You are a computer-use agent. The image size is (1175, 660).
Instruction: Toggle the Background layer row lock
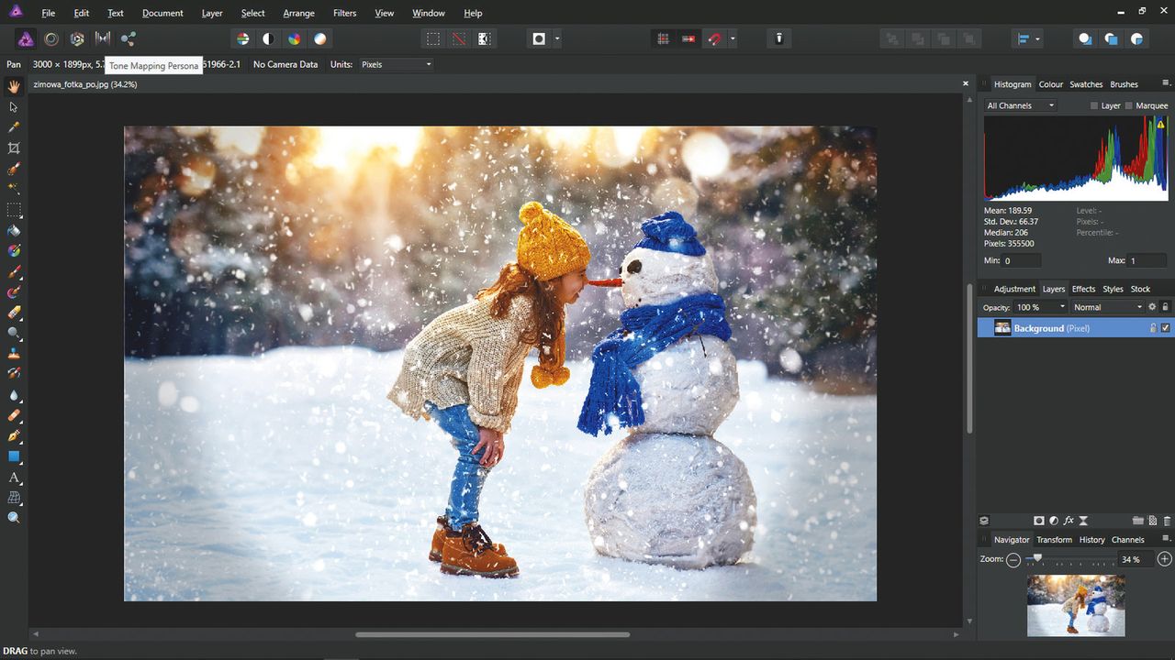pos(1153,328)
